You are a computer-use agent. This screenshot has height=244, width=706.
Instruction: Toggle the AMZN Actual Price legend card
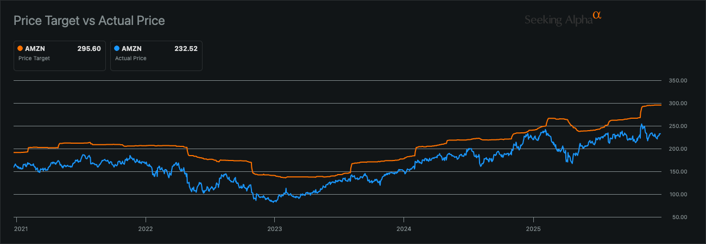click(156, 55)
